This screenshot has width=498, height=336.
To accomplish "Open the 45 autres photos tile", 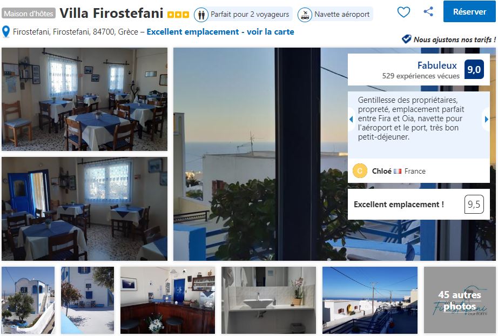I will [x=460, y=300].
